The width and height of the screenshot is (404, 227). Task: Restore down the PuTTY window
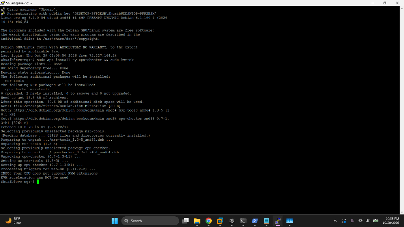385,3
